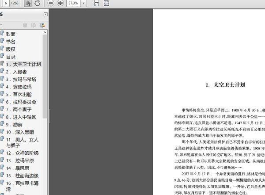
Task: Click the 37.3% zoom value field
Action: point(73,3)
